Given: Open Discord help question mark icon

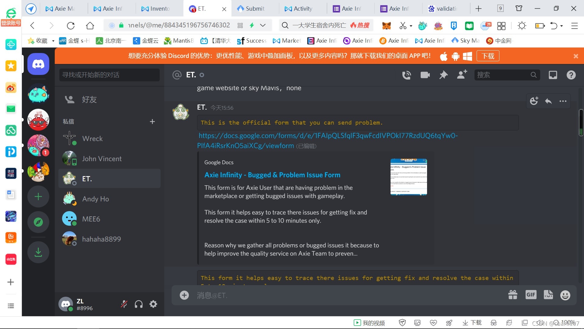Looking at the screenshot, I should pos(571,75).
